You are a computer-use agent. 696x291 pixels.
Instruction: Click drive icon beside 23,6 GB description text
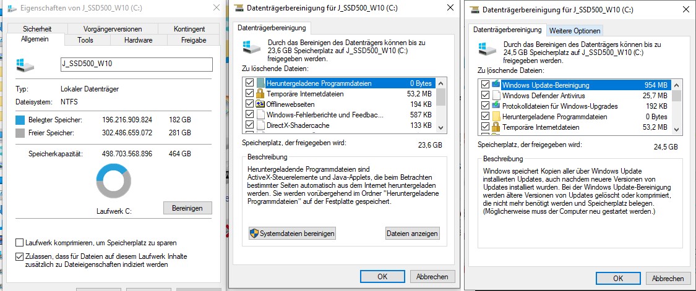[252, 47]
